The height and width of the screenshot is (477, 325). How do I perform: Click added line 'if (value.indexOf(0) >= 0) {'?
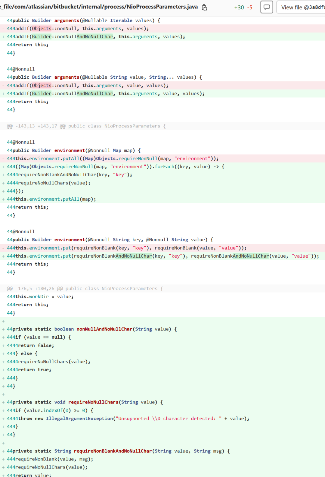(x=162, y=410)
